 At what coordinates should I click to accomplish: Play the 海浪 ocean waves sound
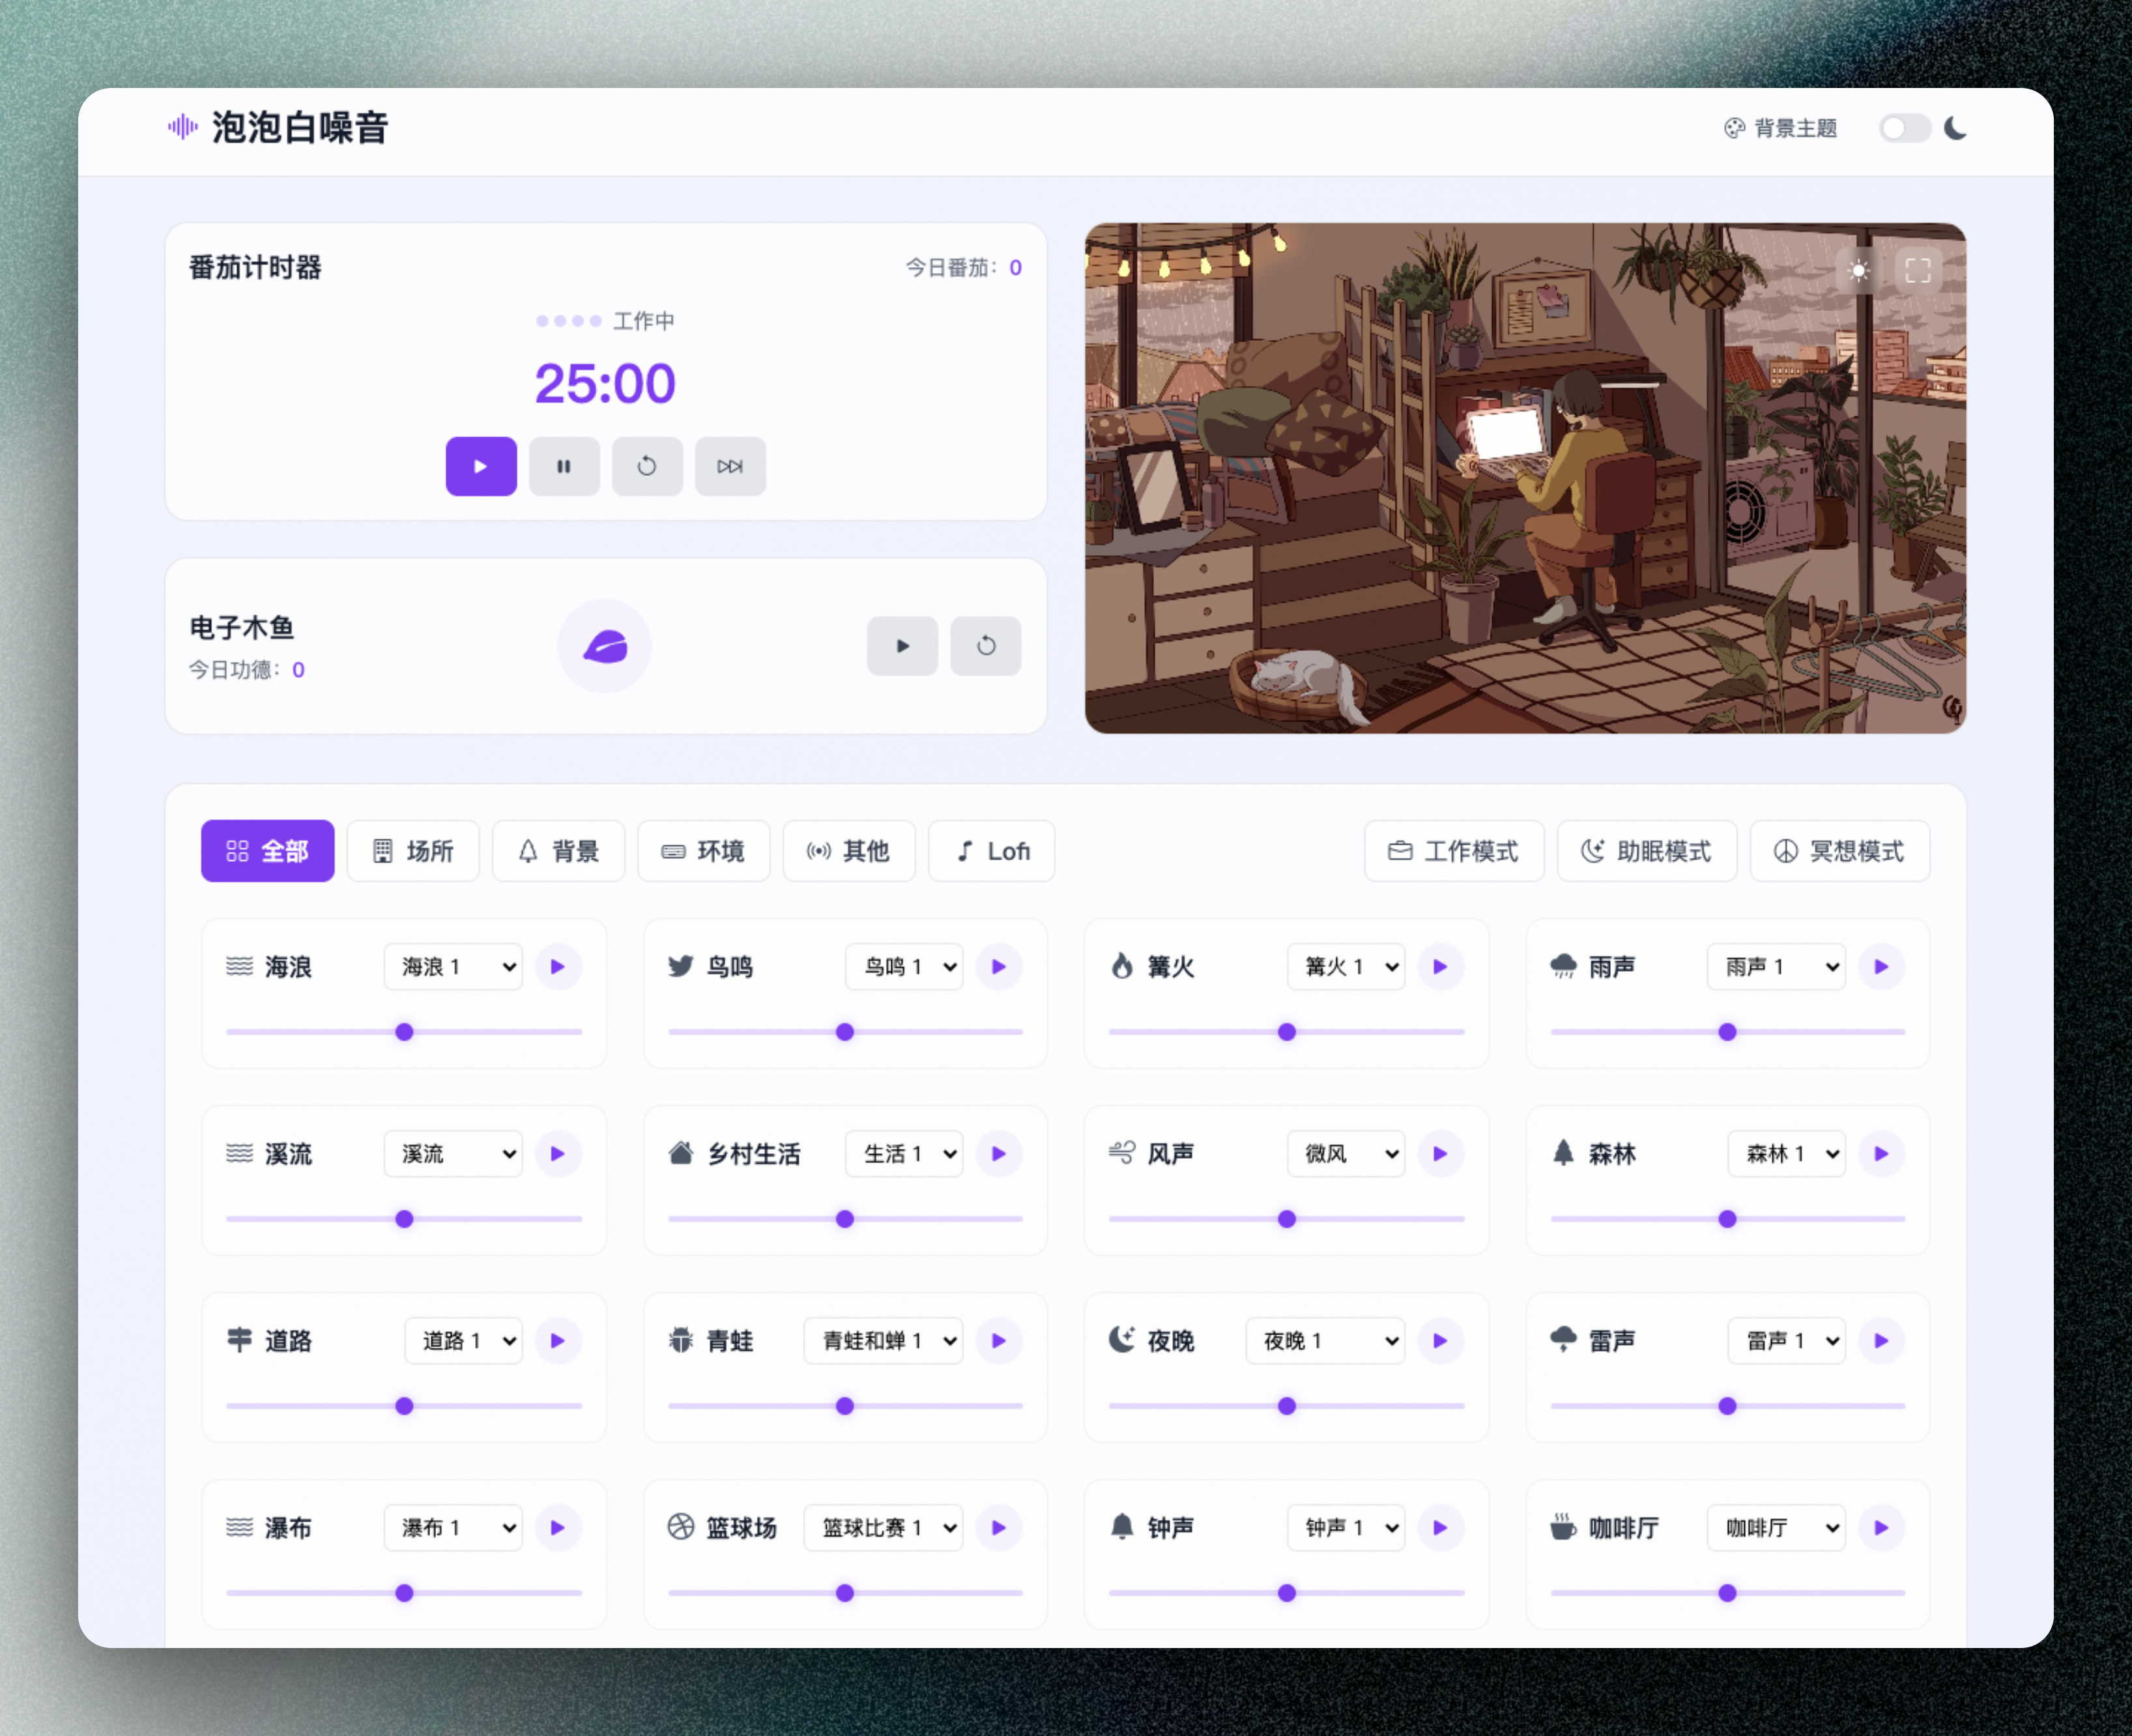tap(558, 967)
